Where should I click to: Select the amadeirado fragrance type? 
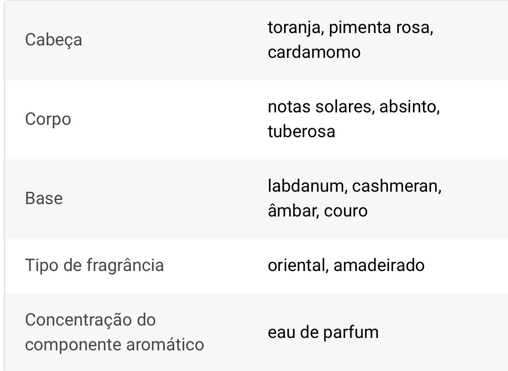tap(379, 265)
